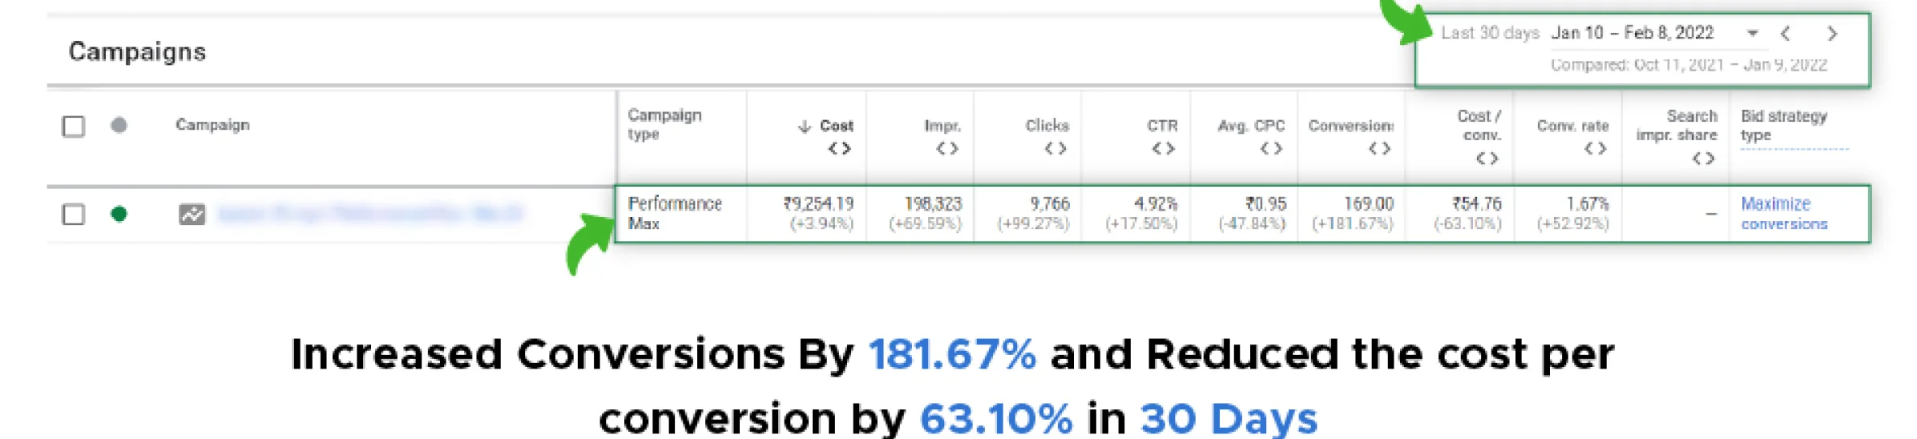Click the ₹0.95 average CPC value
This screenshot has height=439, width=1917.
(1265, 204)
